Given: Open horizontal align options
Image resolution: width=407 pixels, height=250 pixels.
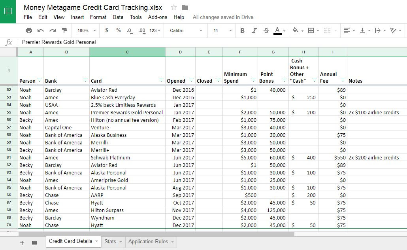Looking at the screenshot, I should point(347,30).
